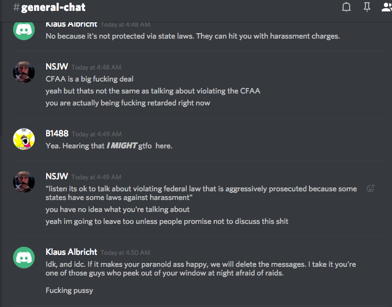Screen dimensions: 392x307
Task: Click Klaus Albricht's avatar on 4:48 AM message
Action: click(x=24, y=29)
